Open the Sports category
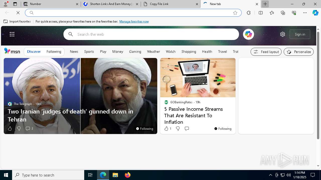The height and width of the screenshot is (180, 321). (89, 51)
